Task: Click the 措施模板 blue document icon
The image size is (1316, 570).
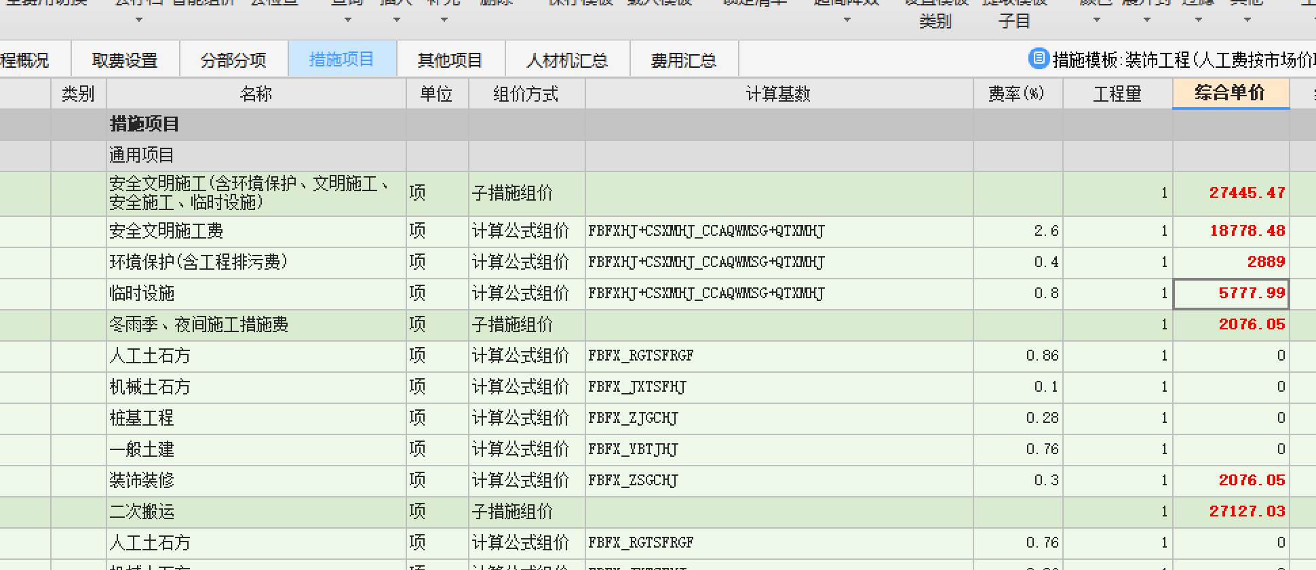Action: tap(1038, 59)
